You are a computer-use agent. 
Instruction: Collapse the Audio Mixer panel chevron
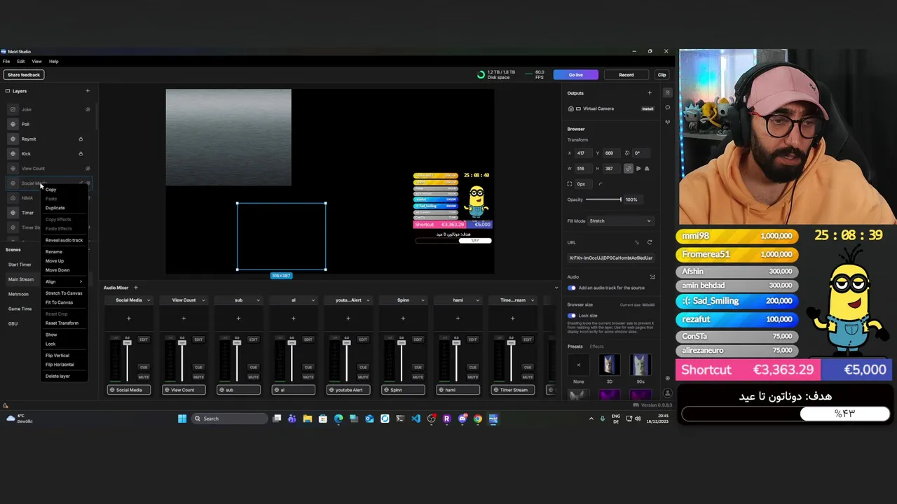point(556,288)
